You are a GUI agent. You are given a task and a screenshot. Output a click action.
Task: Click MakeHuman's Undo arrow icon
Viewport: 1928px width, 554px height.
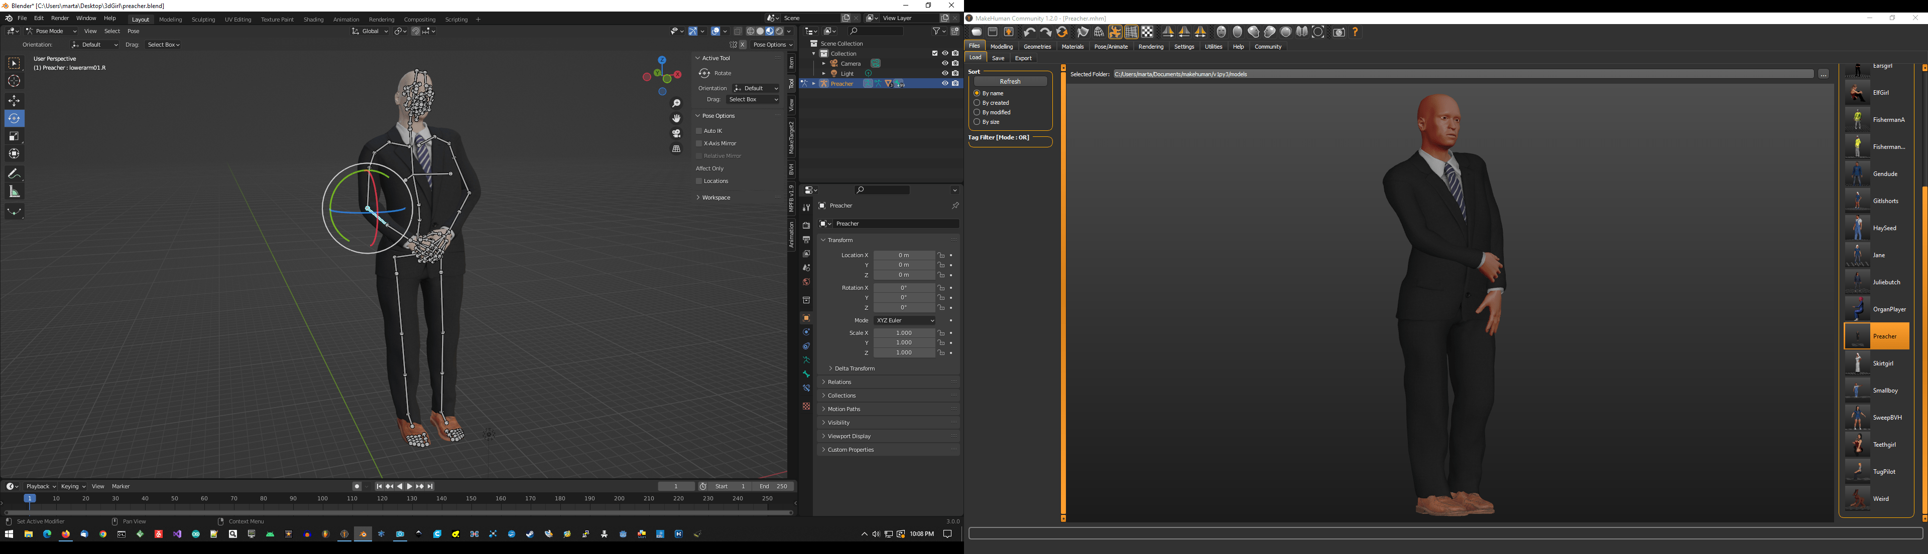click(1029, 32)
